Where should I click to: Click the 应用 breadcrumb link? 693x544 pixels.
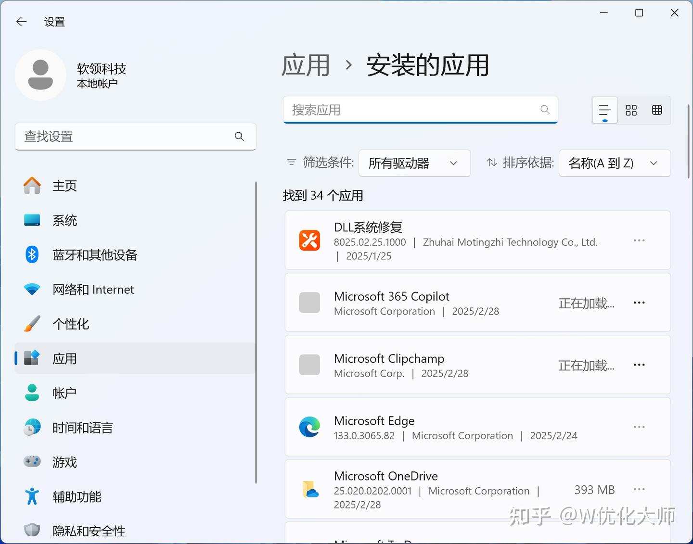306,65
